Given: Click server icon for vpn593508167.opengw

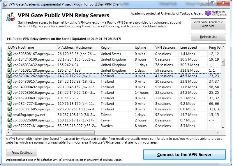Looking at the screenshot, I should (x=10, y=54).
